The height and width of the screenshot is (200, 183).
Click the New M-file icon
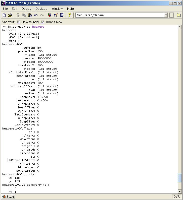pyautogui.click(x=4, y=15)
